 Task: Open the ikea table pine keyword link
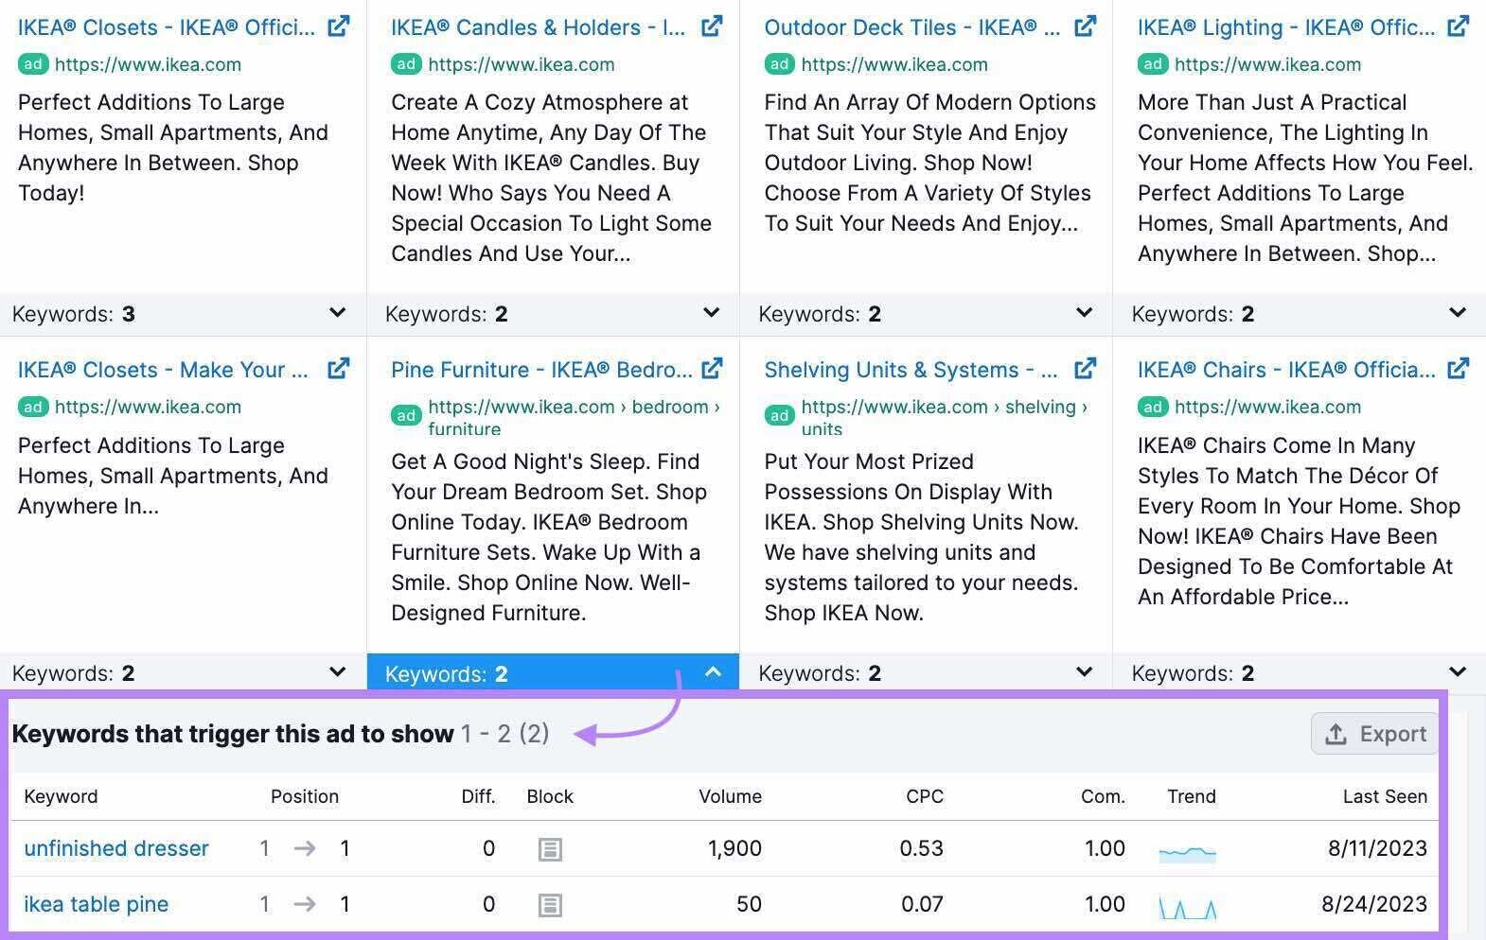(96, 904)
